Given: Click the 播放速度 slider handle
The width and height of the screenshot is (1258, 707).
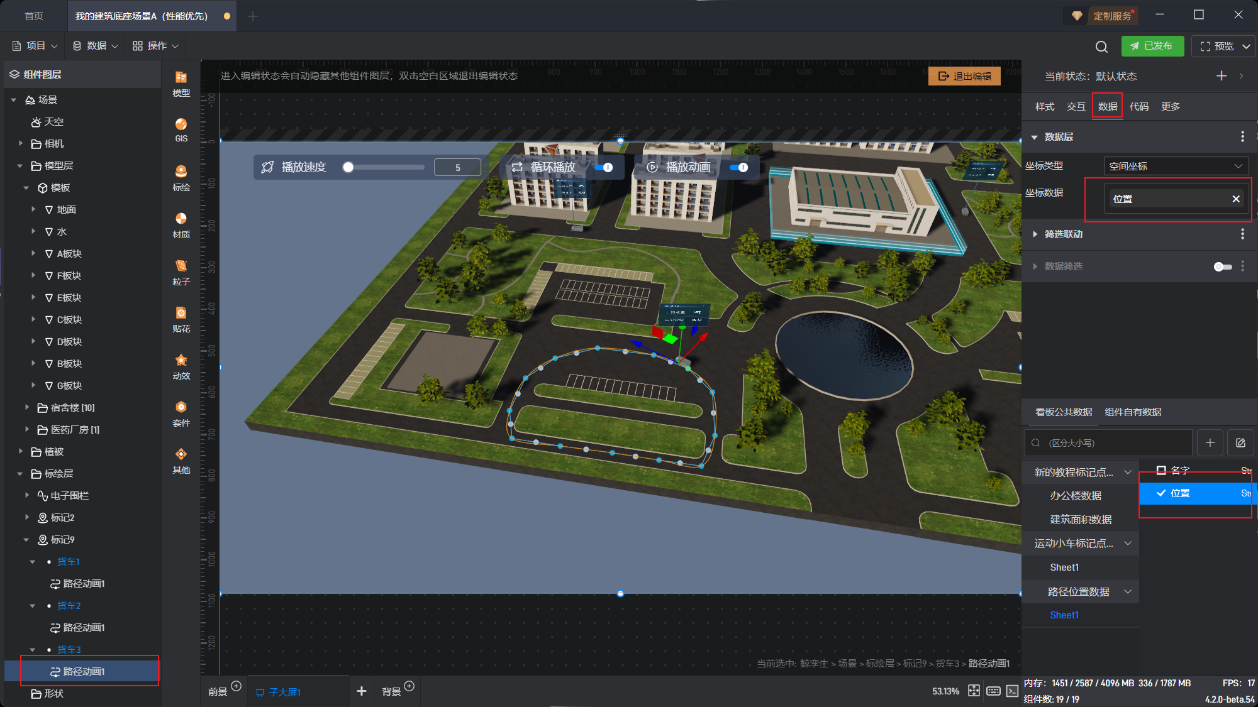Looking at the screenshot, I should [348, 167].
